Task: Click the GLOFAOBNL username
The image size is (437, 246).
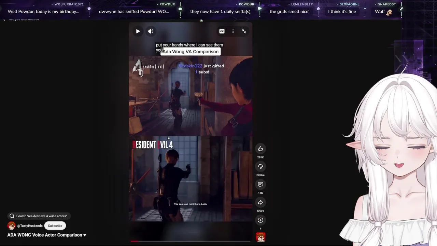Action: (x=349, y=4)
